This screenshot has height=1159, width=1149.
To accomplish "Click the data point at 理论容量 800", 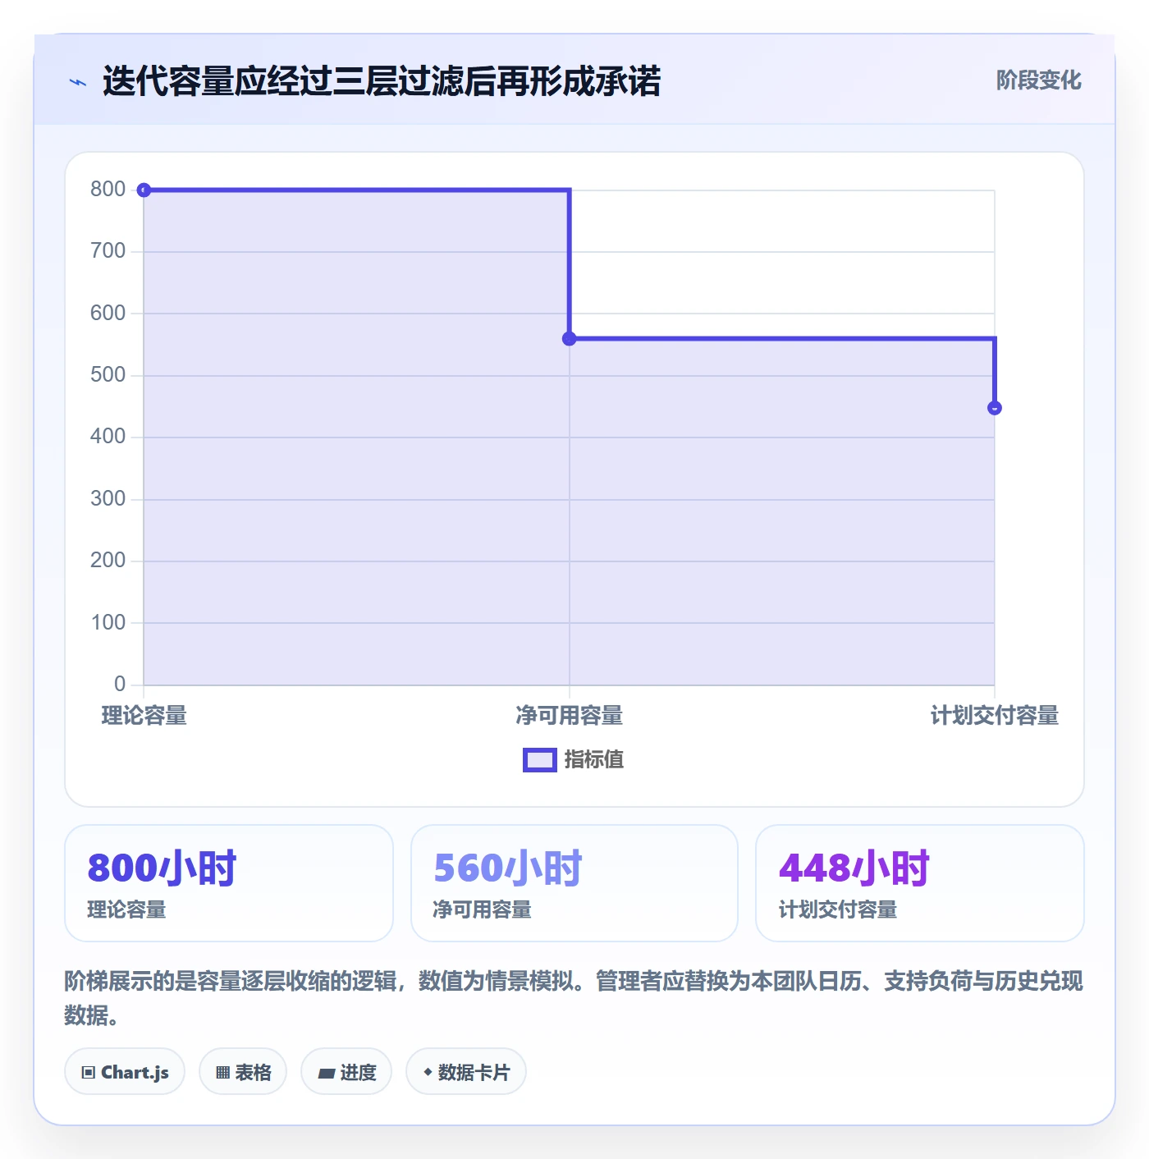I will (144, 190).
